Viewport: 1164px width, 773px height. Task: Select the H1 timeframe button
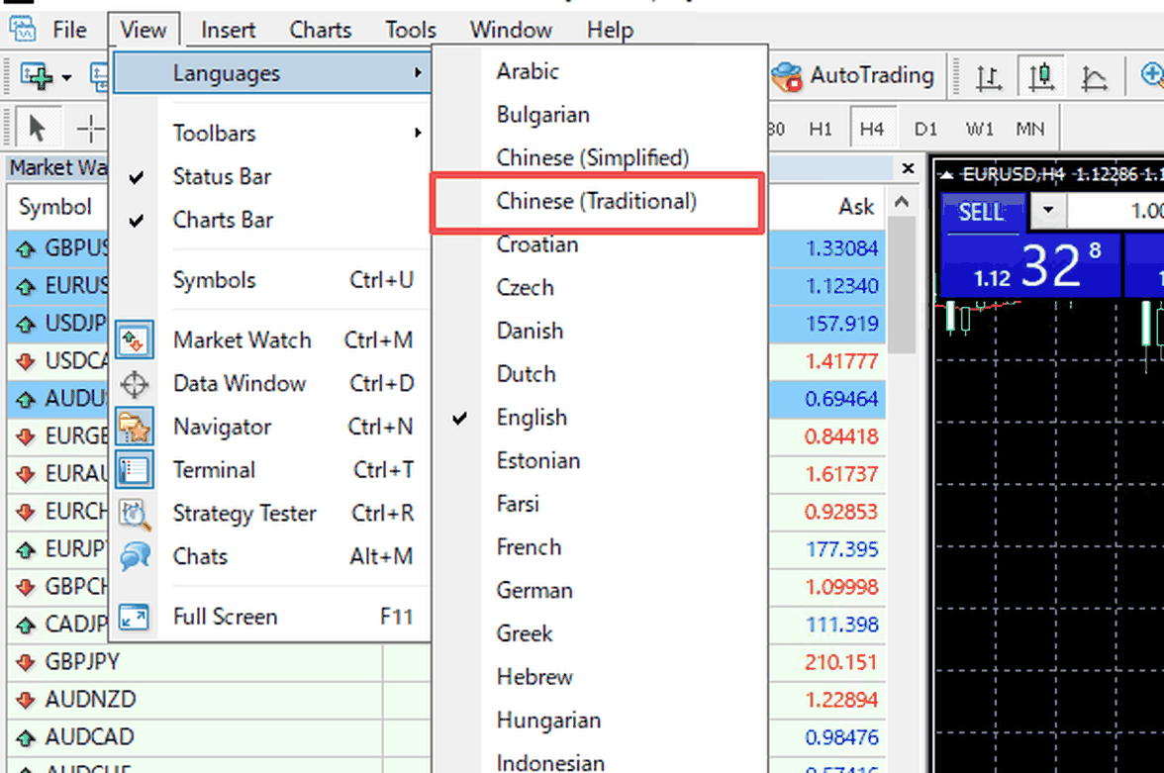pos(821,130)
